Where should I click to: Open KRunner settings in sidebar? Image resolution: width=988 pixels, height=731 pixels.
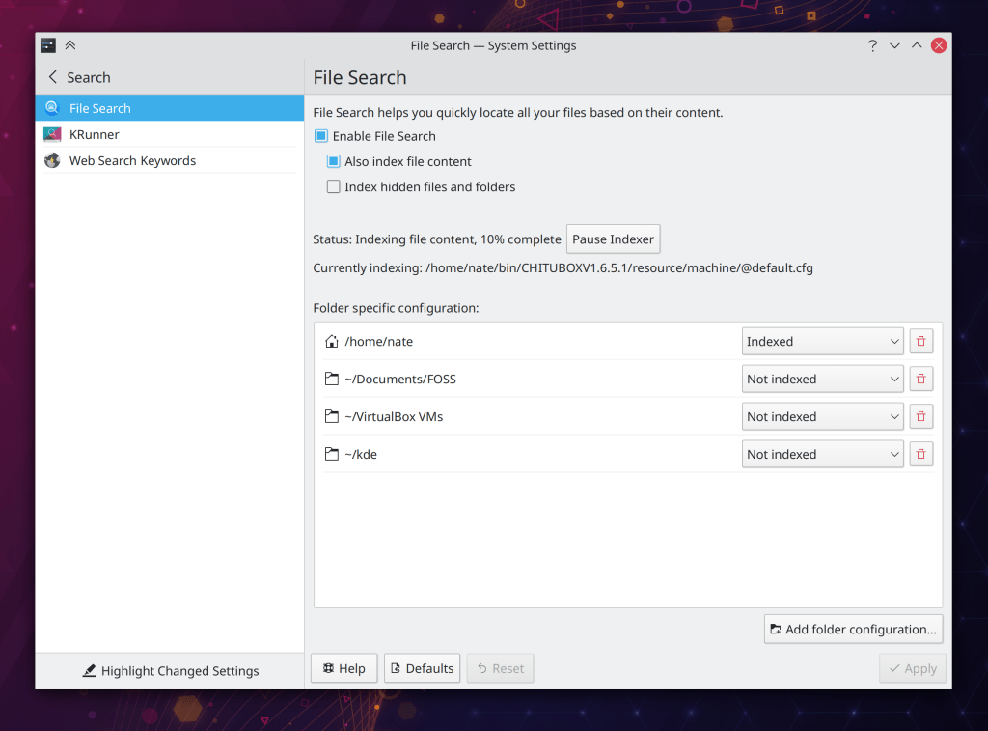pyautogui.click(x=95, y=135)
